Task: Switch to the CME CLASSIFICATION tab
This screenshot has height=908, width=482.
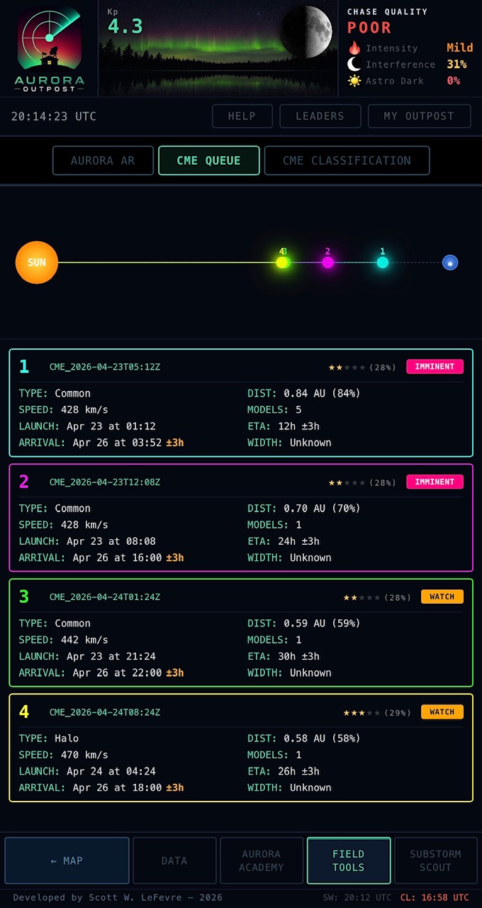Action: (x=347, y=160)
